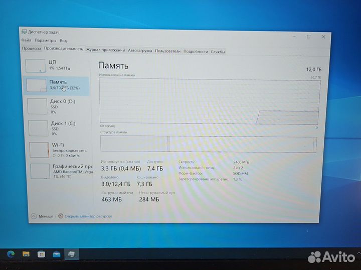Select the Производительность tab
The image size is (361, 270).
pos(63,48)
